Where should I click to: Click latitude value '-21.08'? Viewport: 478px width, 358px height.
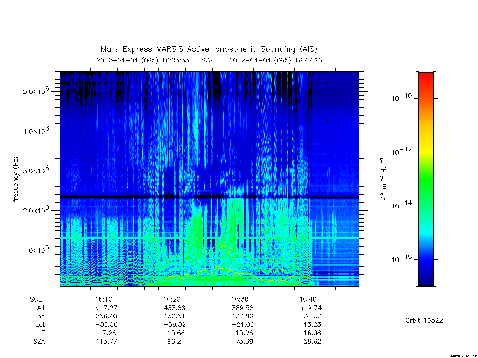243,325
